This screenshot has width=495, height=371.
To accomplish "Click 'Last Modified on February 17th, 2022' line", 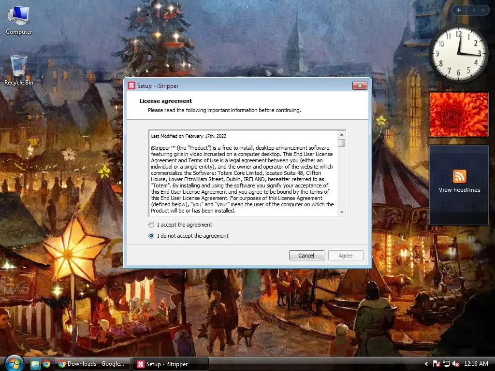I will [189, 136].
